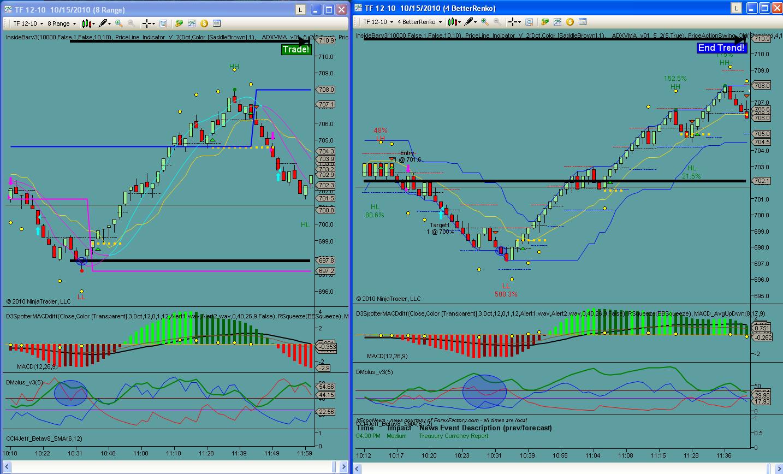Expand the 8 Range interval selector
Image resolution: width=783 pixels, height=474 pixels.
tap(61, 23)
